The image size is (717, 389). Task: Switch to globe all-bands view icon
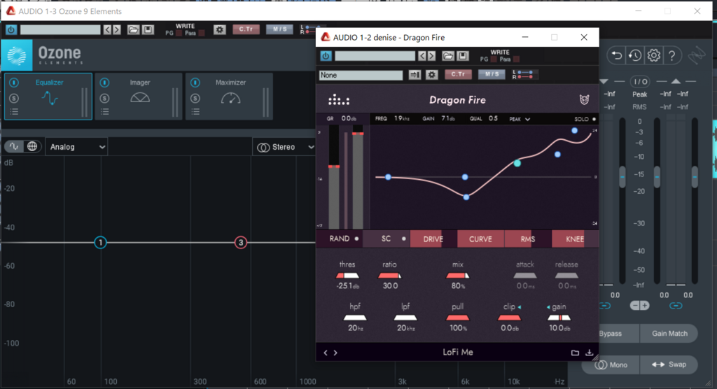(32, 146)
